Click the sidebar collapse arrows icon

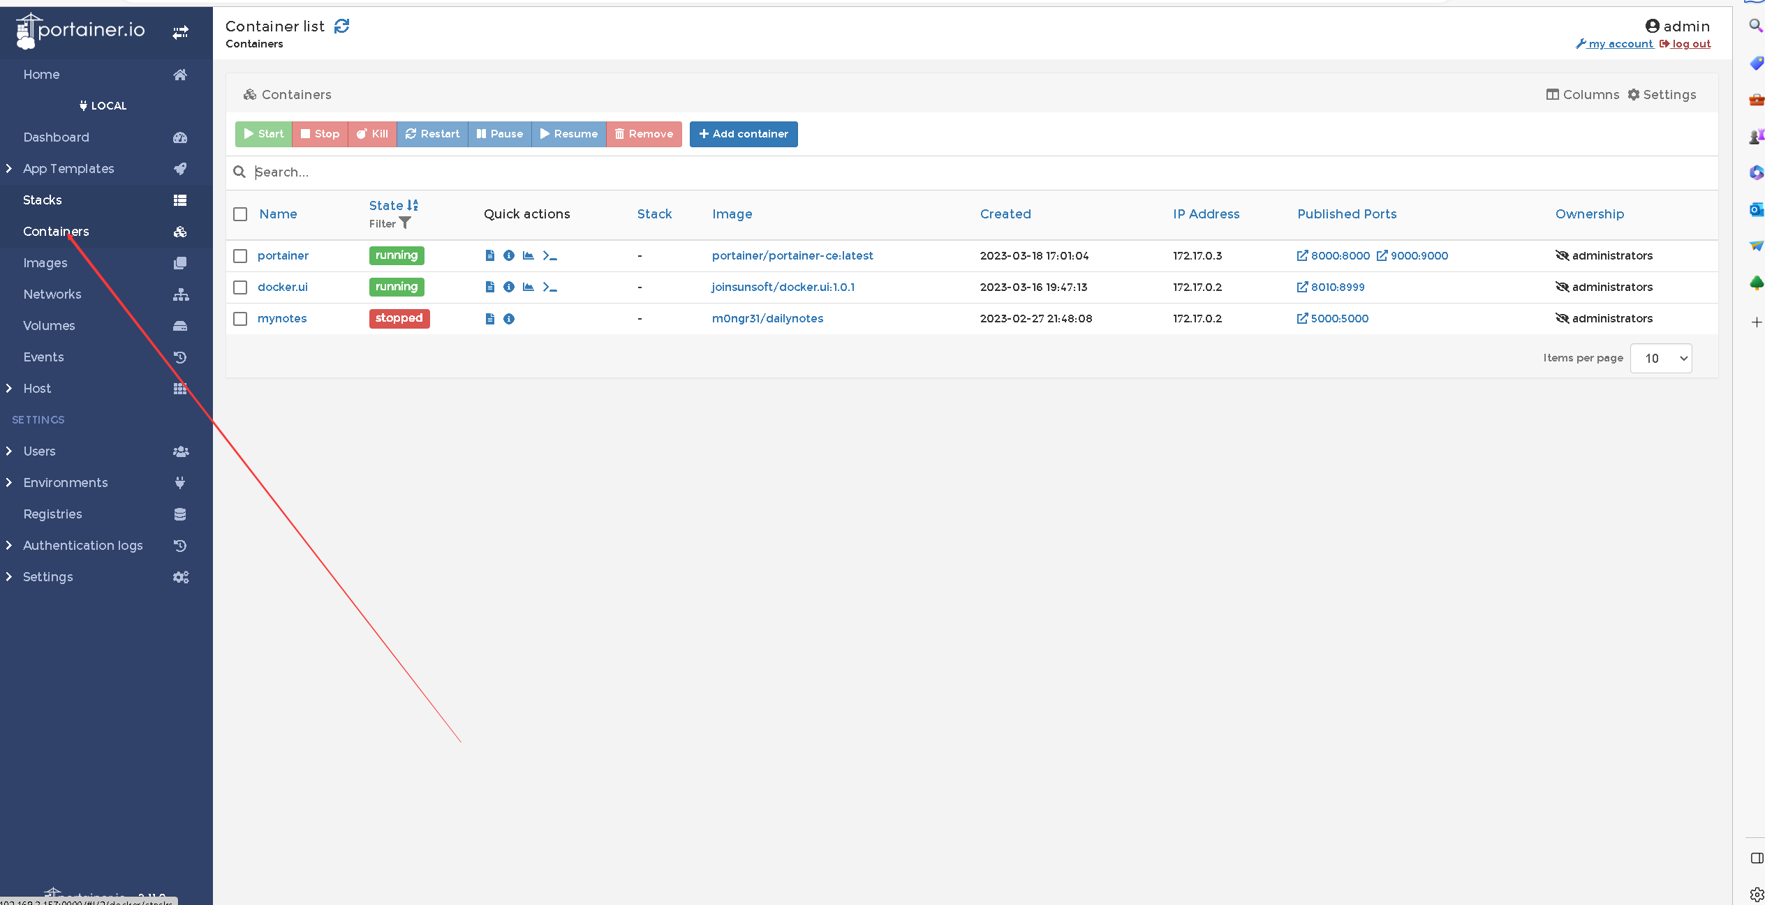[x=181, y=32]
